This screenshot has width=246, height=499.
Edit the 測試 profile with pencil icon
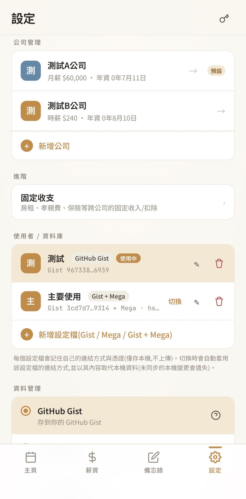click(197, 264)
